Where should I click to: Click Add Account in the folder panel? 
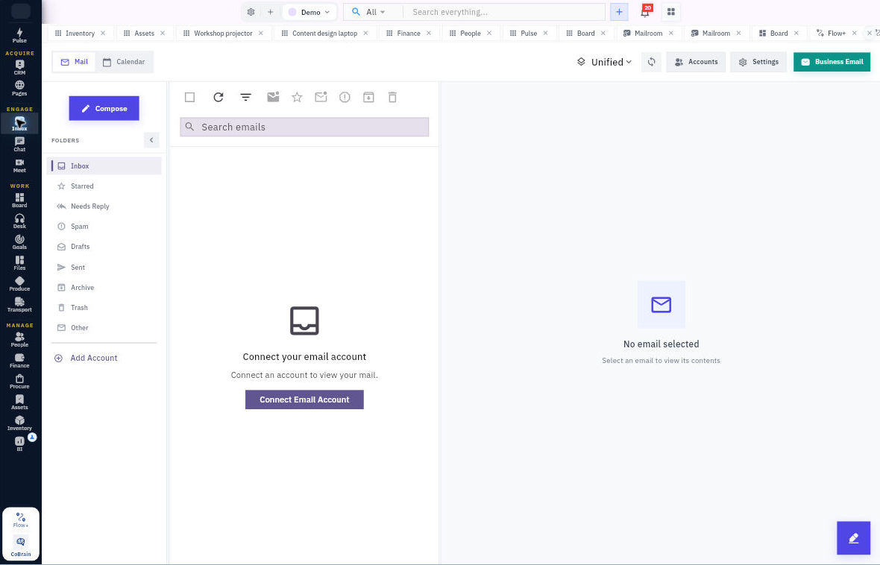85,358
